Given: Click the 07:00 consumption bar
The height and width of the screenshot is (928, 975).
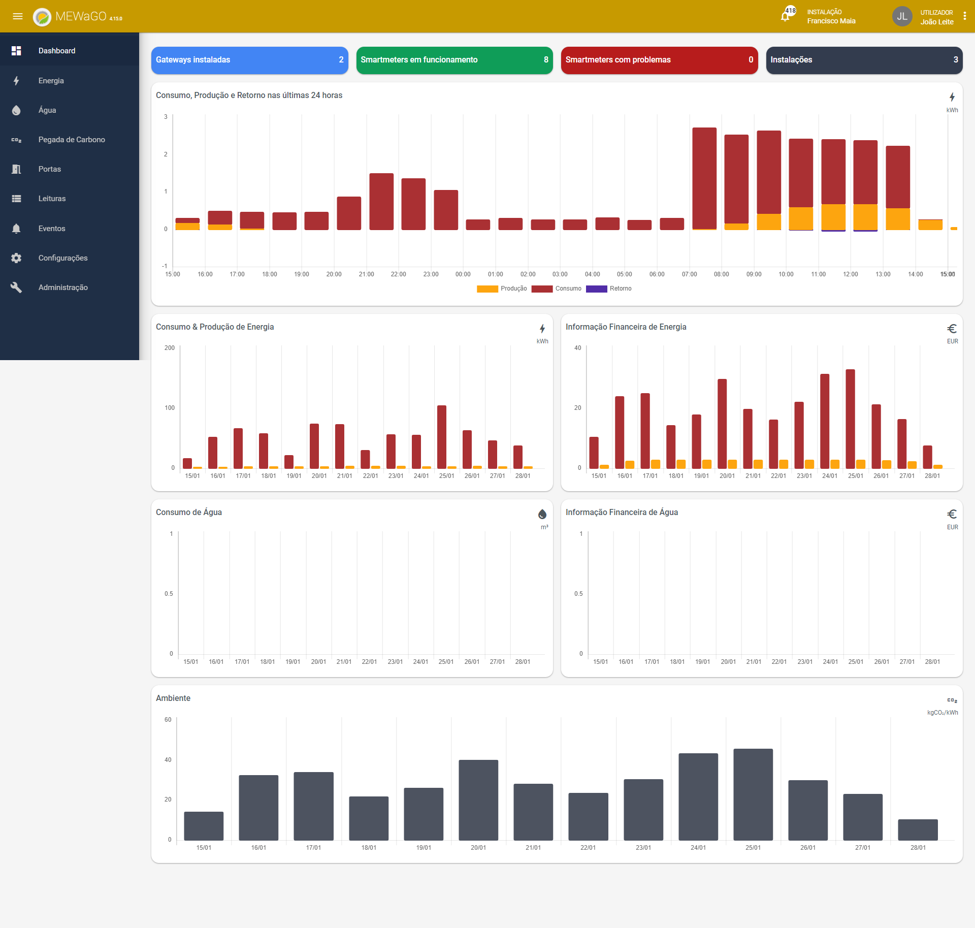Looking at the screenshot, I should (x=704, y=178).
